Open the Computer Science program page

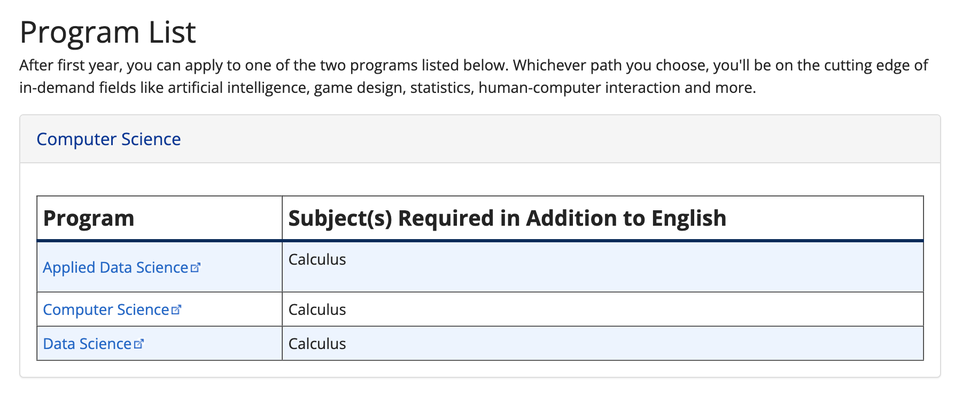(x=105, y=309)
